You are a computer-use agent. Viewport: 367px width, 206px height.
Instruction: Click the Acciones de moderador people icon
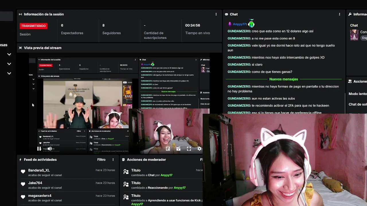(124, 160)
